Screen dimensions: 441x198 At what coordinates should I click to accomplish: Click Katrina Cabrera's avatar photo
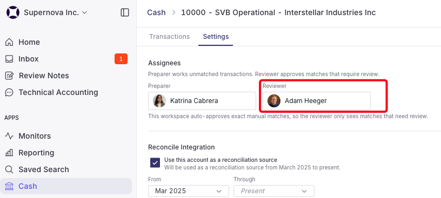coord(159,101)
